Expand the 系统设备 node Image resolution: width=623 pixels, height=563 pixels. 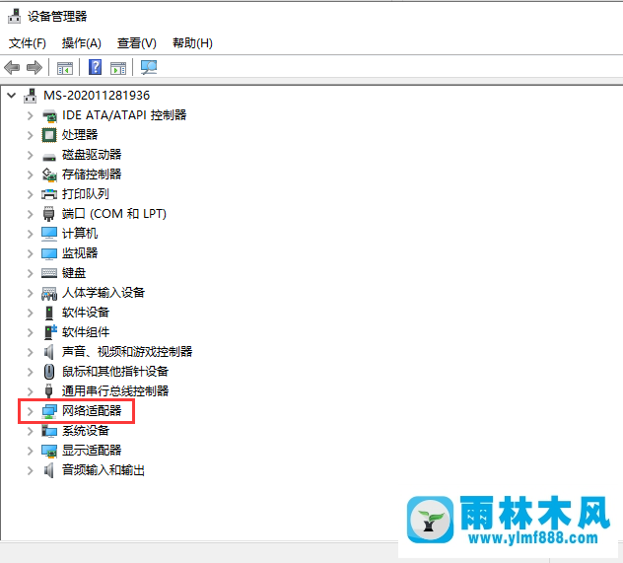pos(31,431)
